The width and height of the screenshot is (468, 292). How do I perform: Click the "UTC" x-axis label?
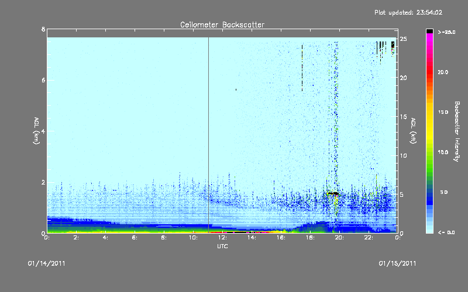[222, 246]
